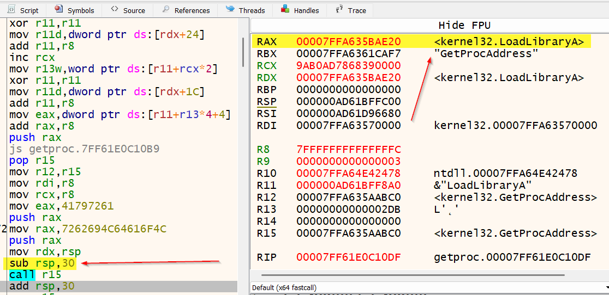Click the Script tab icon
Viewport: 609px width, 295px height.
tap(10, 10)
